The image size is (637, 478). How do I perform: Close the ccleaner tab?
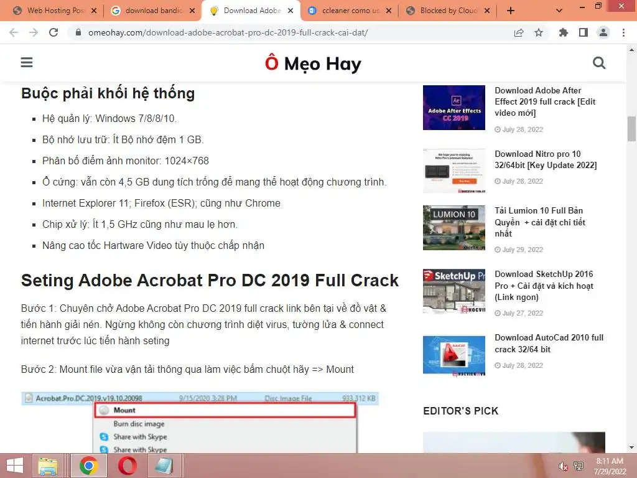(x=389, y=11)
